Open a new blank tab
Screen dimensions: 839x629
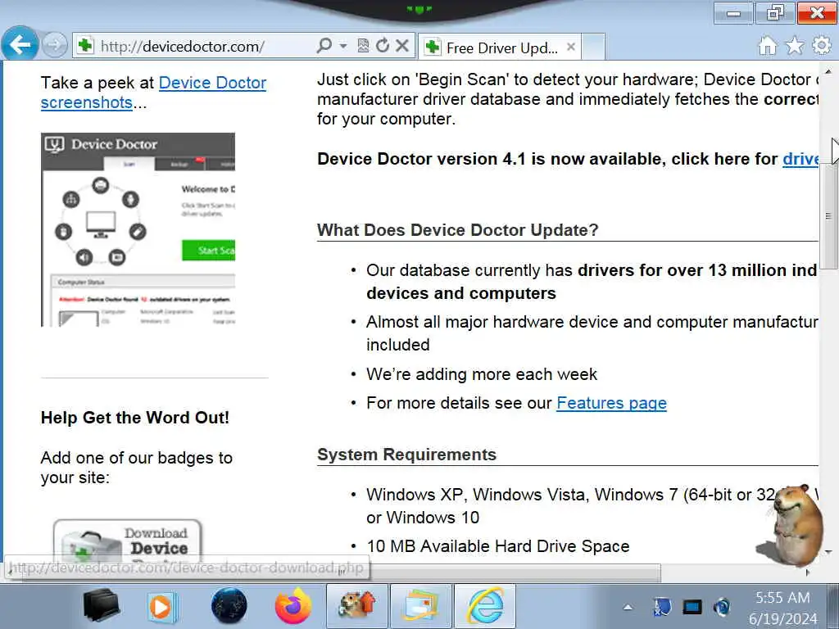pyautogui.click(x=593, y=47)
